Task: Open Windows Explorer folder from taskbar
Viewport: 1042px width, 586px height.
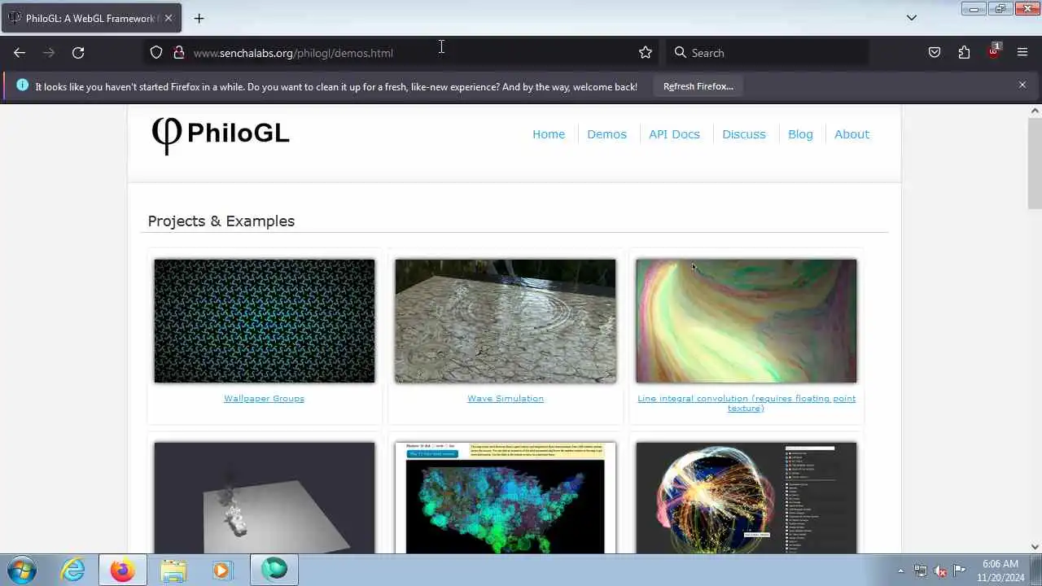Action: (173, 570)
